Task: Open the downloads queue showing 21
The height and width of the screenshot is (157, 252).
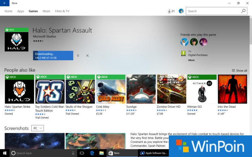Action: coord(171,11)
